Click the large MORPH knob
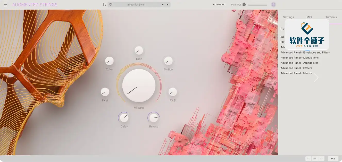Image resolution: width=342 pixels, height=162 pixels. [139, 86]
